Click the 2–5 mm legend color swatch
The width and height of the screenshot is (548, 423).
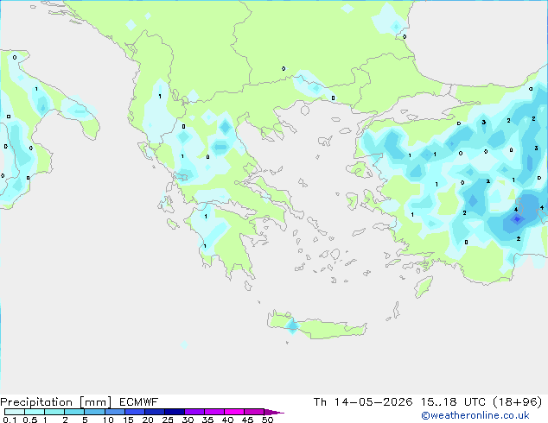(x=74, y=412)
